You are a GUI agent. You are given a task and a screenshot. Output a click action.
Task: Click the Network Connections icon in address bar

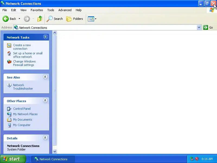tap(16, 27)
